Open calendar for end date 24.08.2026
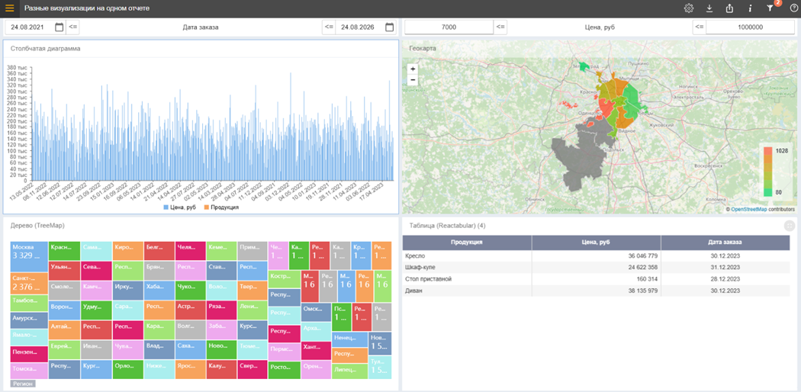This screenshot has height=392, width=801. pos(390,27)
